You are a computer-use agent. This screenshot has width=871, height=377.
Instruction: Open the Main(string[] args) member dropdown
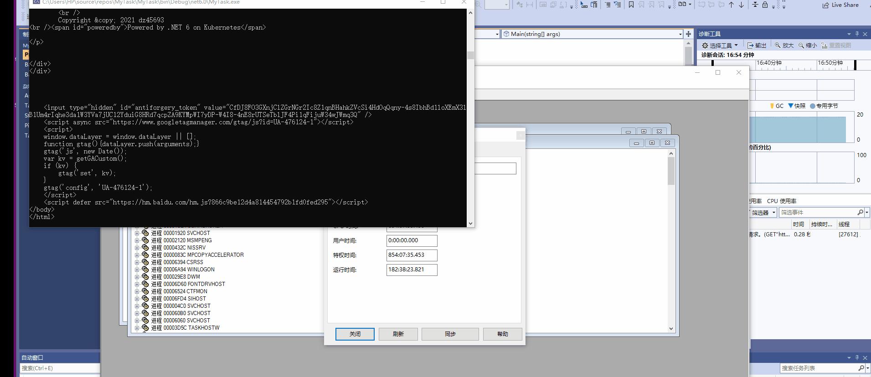(x=680, y=34)
